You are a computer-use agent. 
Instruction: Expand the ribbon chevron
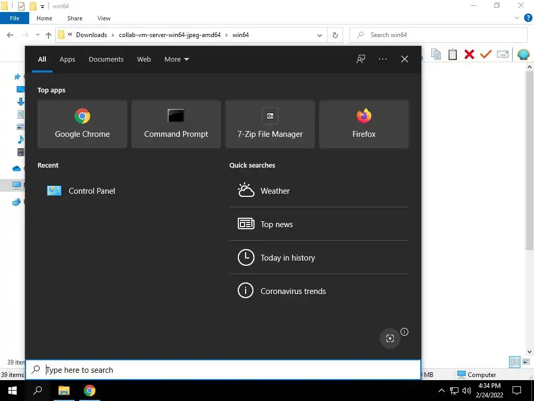517,18
